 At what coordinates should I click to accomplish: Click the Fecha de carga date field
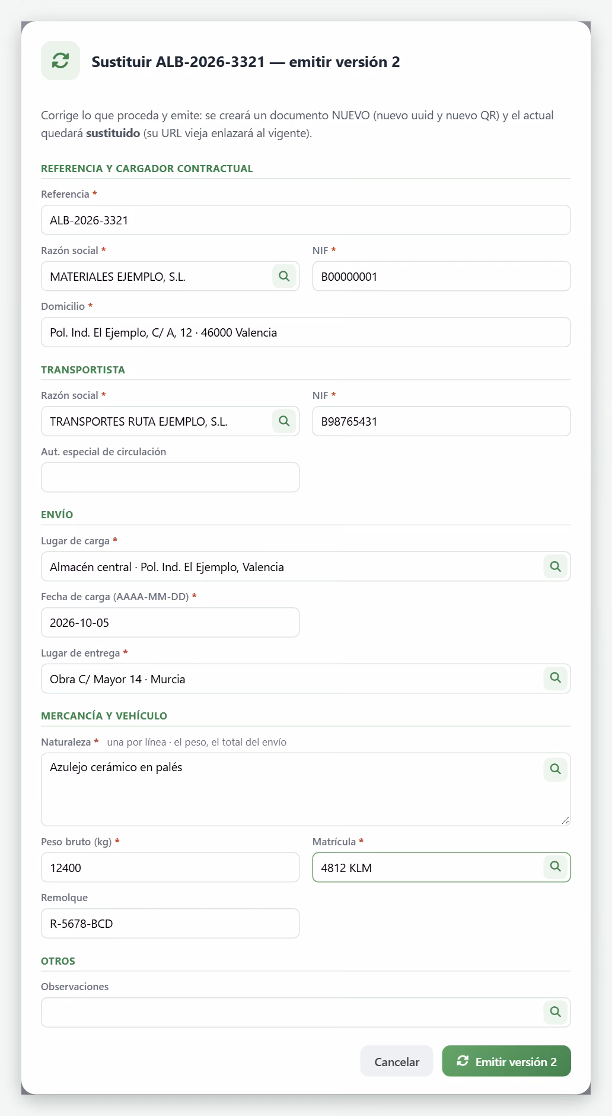170,623
